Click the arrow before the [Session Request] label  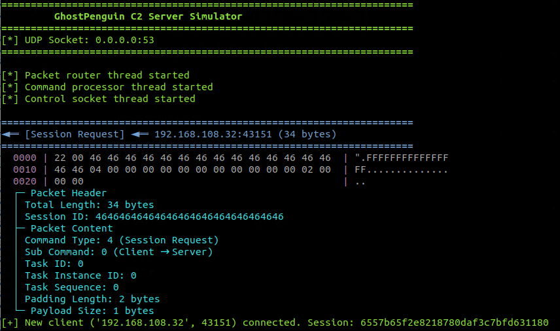[x=10, y=134]
